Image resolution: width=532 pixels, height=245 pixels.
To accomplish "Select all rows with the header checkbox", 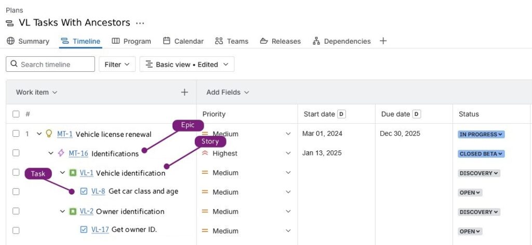I will click(x=16, y=114).
